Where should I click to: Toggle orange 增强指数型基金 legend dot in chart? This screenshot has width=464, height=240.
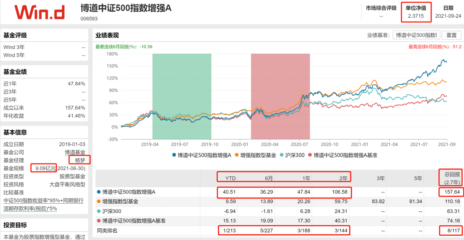pyautogui.click(x=237, y=155)
